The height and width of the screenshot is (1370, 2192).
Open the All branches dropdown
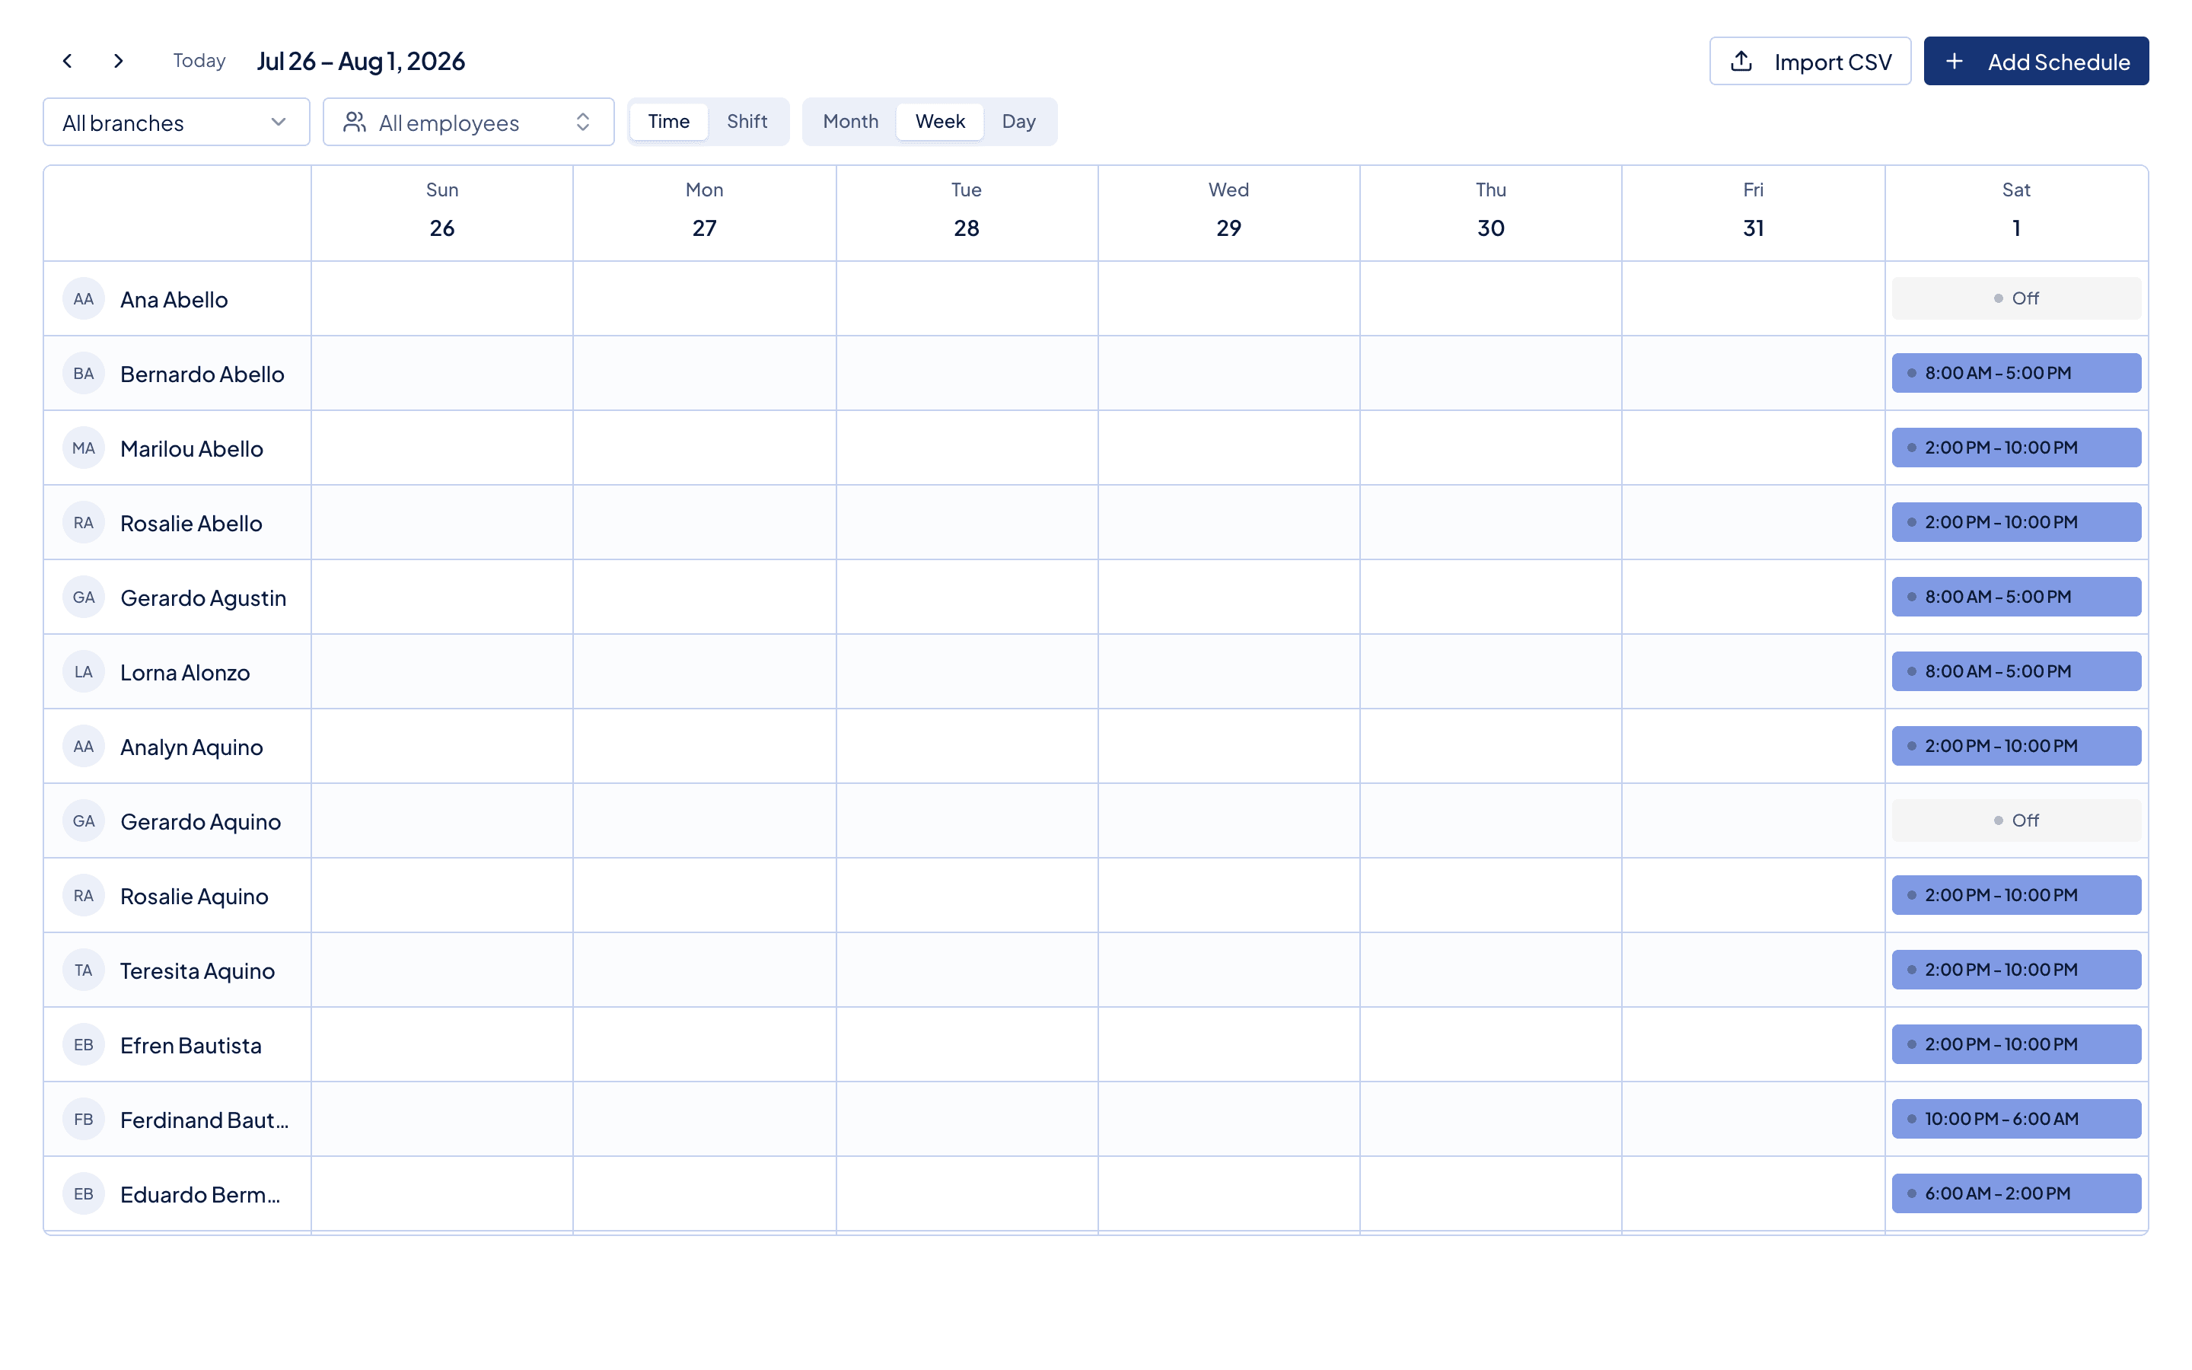click(x=177, y=123)
